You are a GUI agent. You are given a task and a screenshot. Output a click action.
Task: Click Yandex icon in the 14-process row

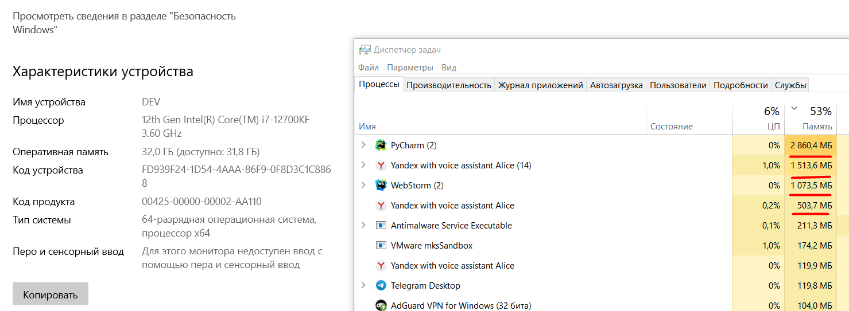(381, 166)
